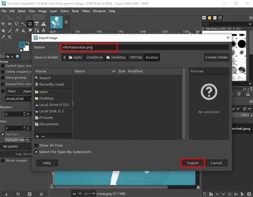Select the Unified Transform tool
Image resolution: width=253 pixels, height=197 pixels.
point(37,23)
